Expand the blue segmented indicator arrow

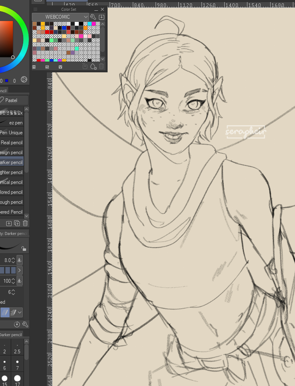coord(19,270)
